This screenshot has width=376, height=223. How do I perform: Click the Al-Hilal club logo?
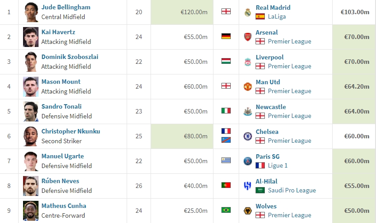[248, 186]
